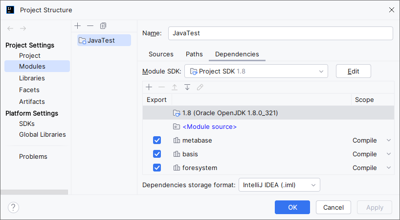Switch to the Sources tab
The width and height of the screenshot is (400, 220).
[x=161, y=54]
